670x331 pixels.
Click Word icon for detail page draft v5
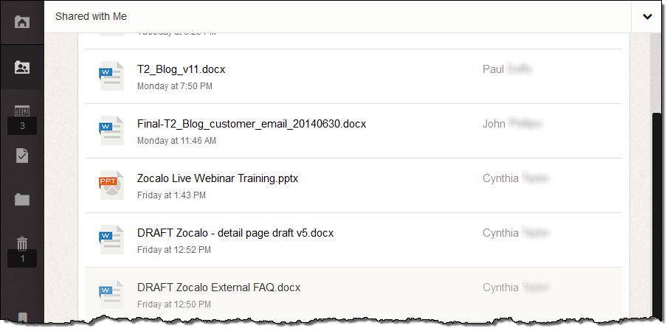click(111, 240)
